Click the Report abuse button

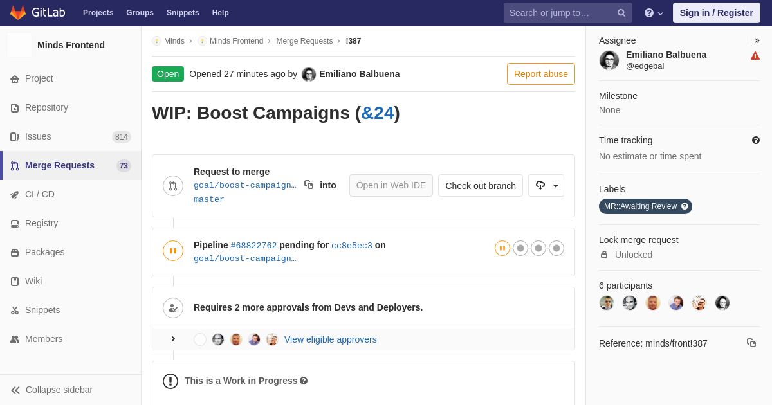tap(541, 74)
